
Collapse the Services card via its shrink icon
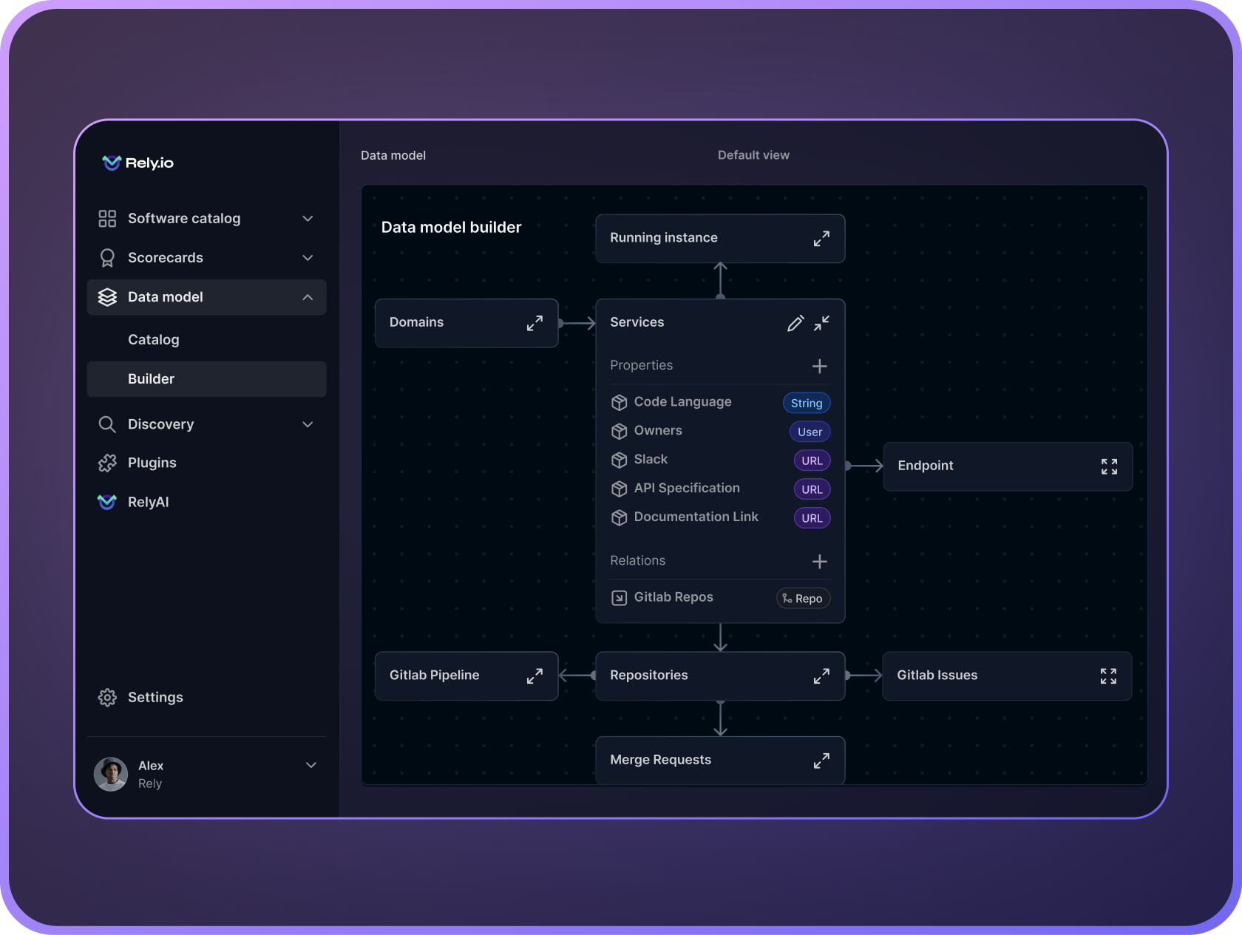(821, 323)
